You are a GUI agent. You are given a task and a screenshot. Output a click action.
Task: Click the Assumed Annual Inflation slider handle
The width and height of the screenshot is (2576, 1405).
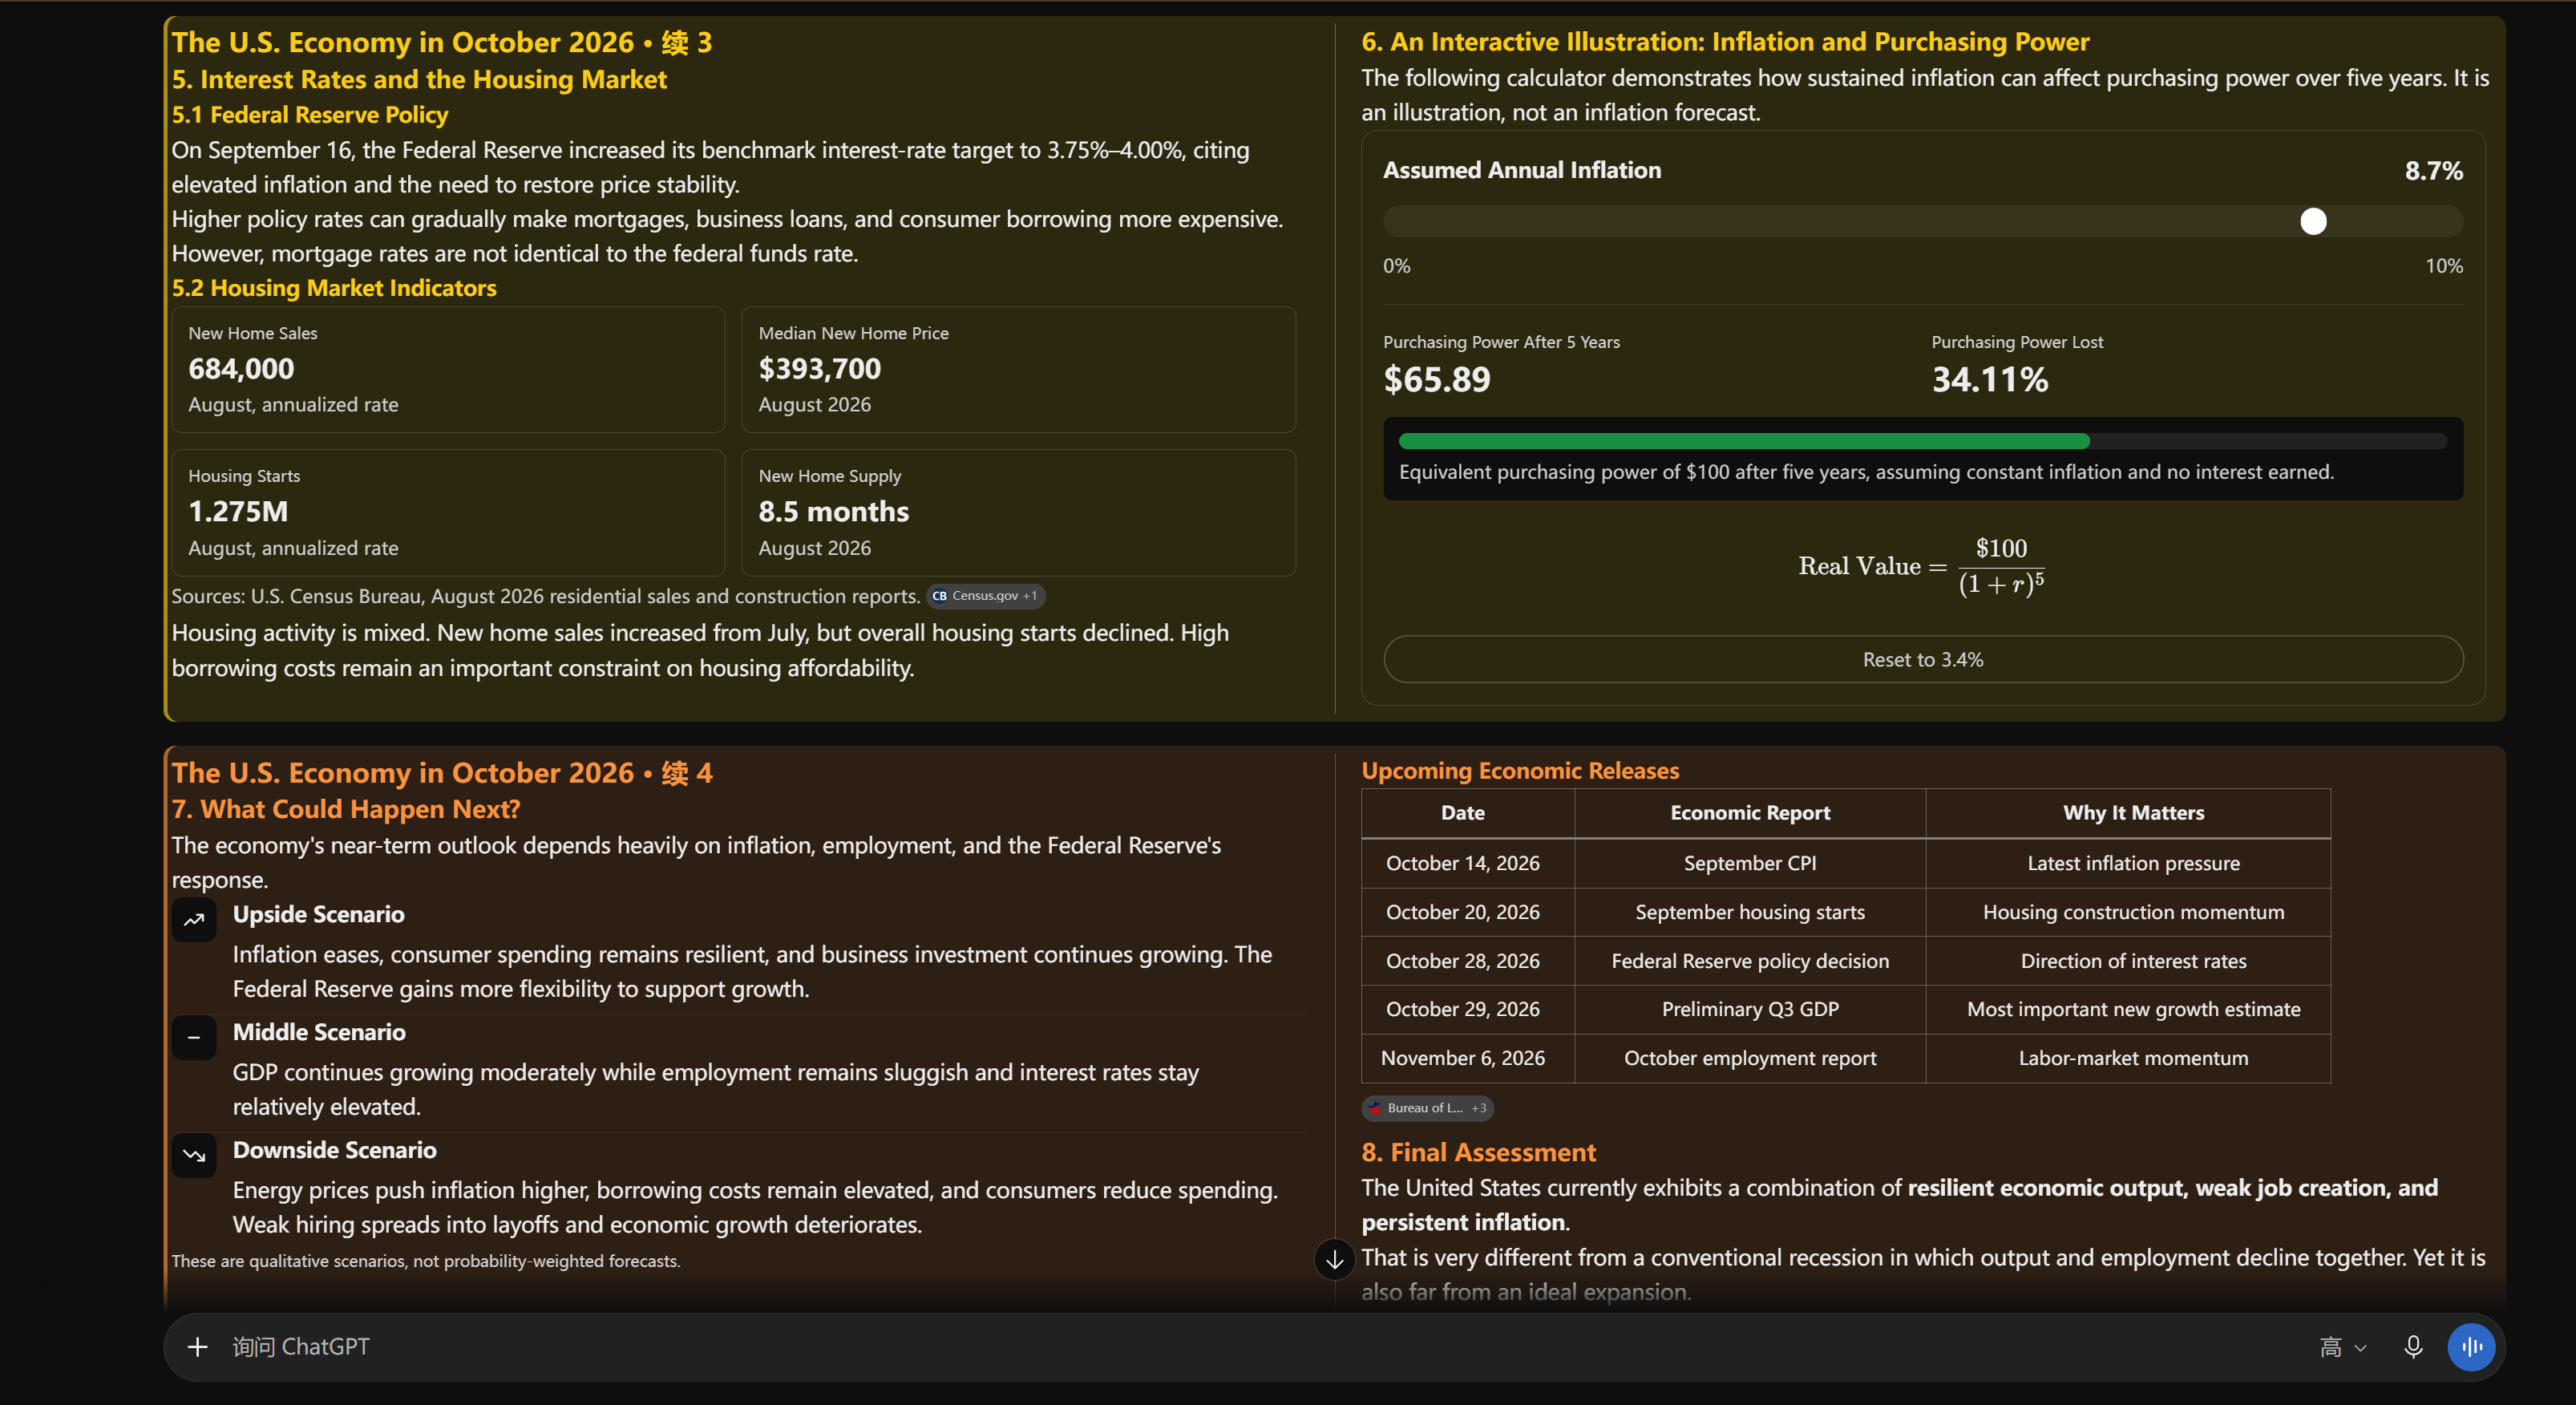pyautogui.click(x=2313, y=221)
